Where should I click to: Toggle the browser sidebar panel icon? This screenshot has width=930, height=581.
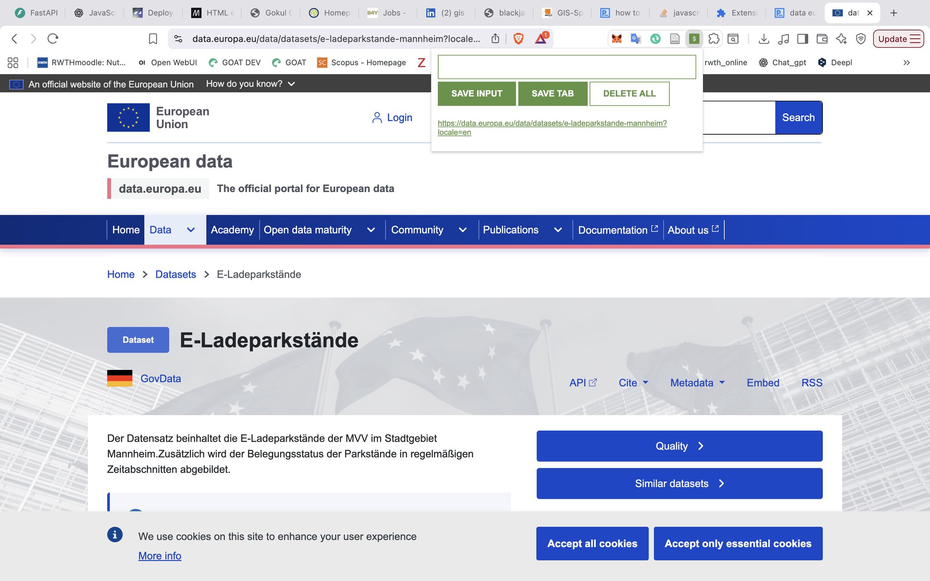pyautogui.click(x=802, y=39)
